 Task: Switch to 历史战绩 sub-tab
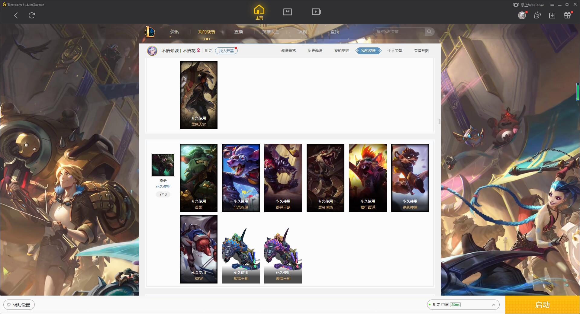(x=315, y=51)
